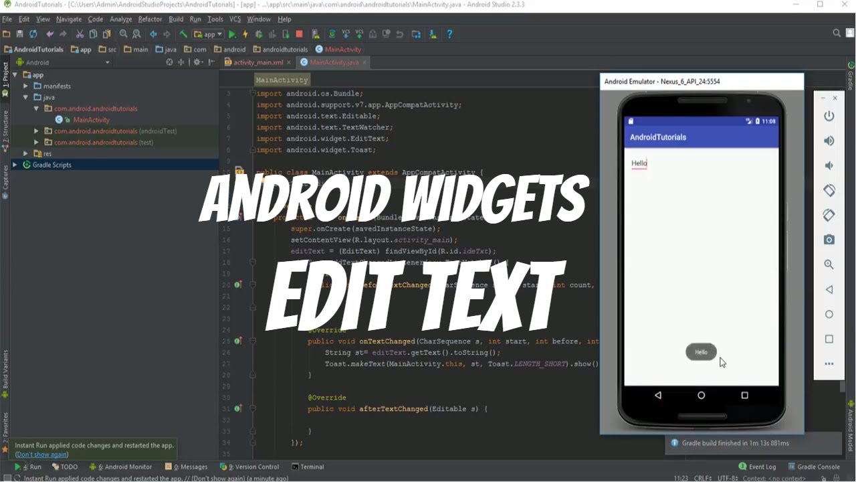Expand the res folder
This screenshot has width=856, height=482.
(x=26, y=154)
